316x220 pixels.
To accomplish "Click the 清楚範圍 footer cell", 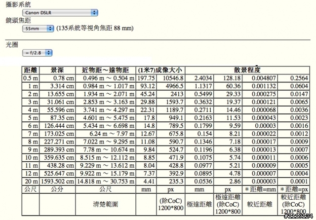I will [105, 205].
